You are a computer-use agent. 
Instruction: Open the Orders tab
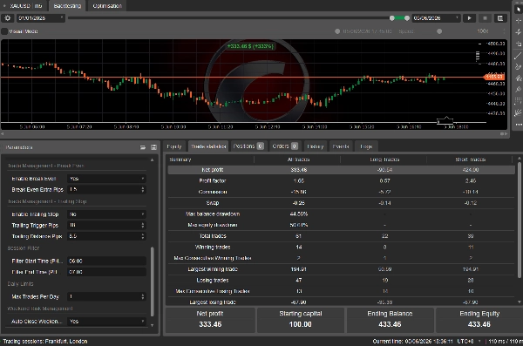(x=284, y=146)
